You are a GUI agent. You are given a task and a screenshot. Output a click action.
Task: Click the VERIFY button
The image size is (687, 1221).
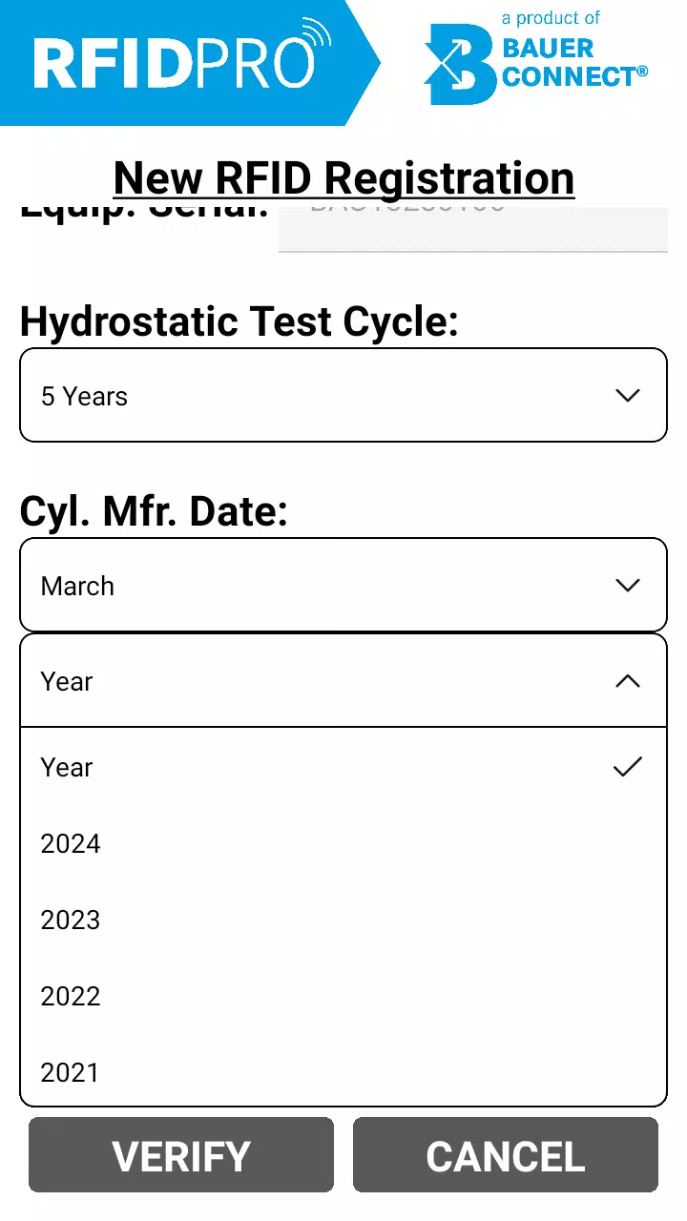181,1155
